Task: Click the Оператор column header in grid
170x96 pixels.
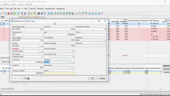Action: [x=156, y=21]
